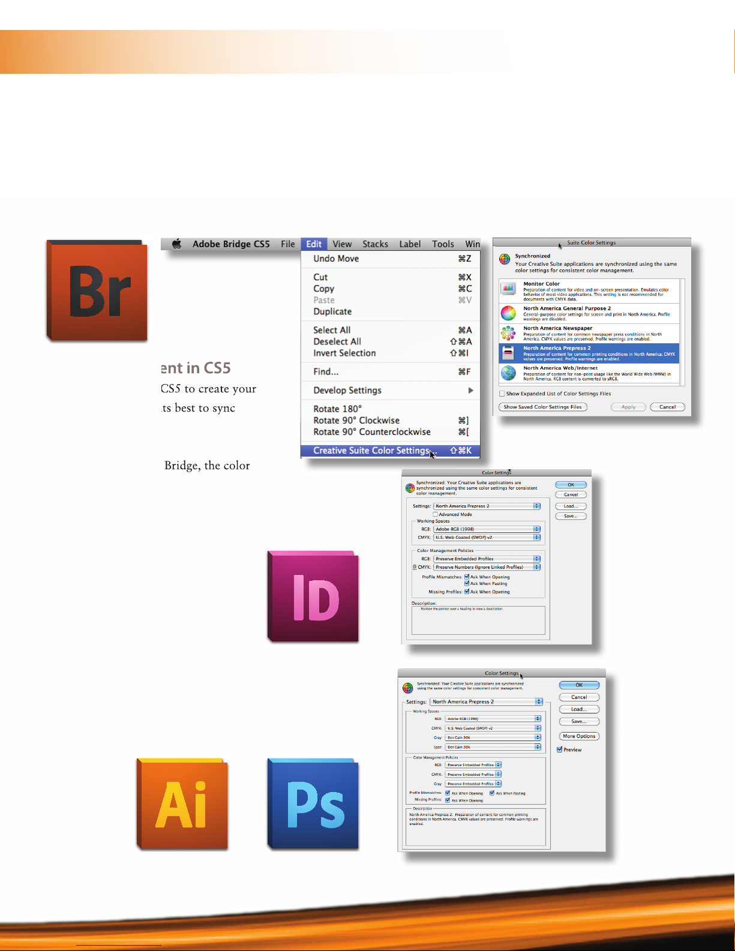Click the sync icon in the Preview Color Settings dialog
The height and width of the screenshot is (951, 735).
click(407, 688)
